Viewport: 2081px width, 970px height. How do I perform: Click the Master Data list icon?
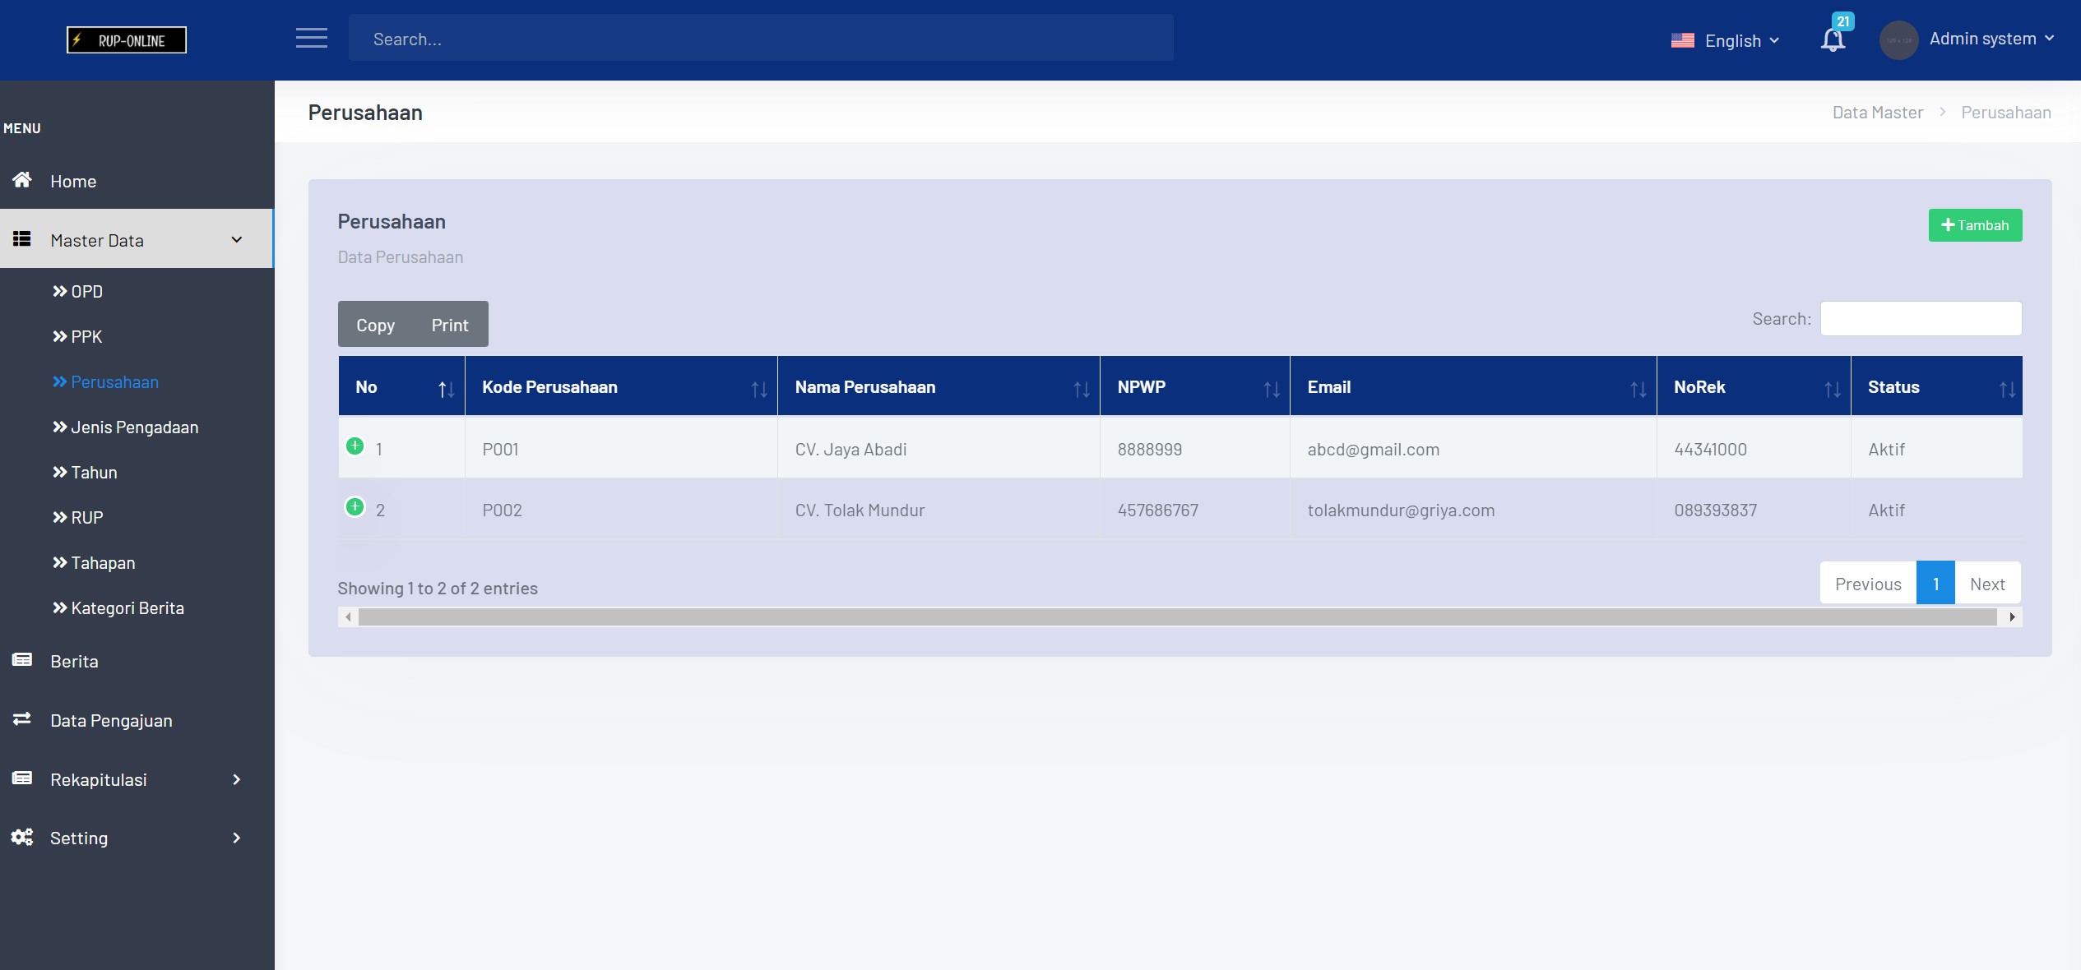(x=22, y=239)
